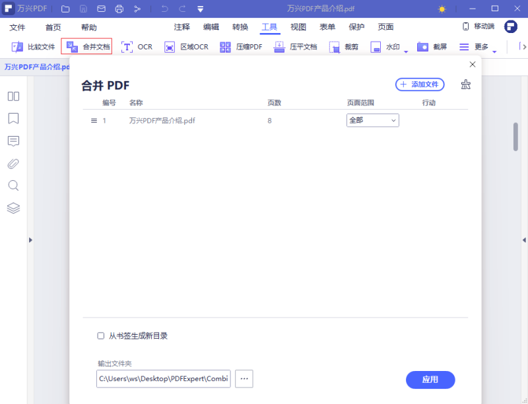Screen dimensions: 528x404
Task: Click the save disk icon in title bar
Action: click(83, 9)
